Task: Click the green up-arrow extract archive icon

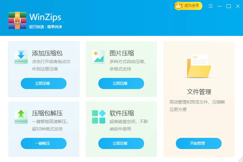Action: (21, 117)
